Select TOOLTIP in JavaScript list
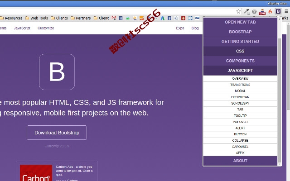 click(x=240, y=116)
